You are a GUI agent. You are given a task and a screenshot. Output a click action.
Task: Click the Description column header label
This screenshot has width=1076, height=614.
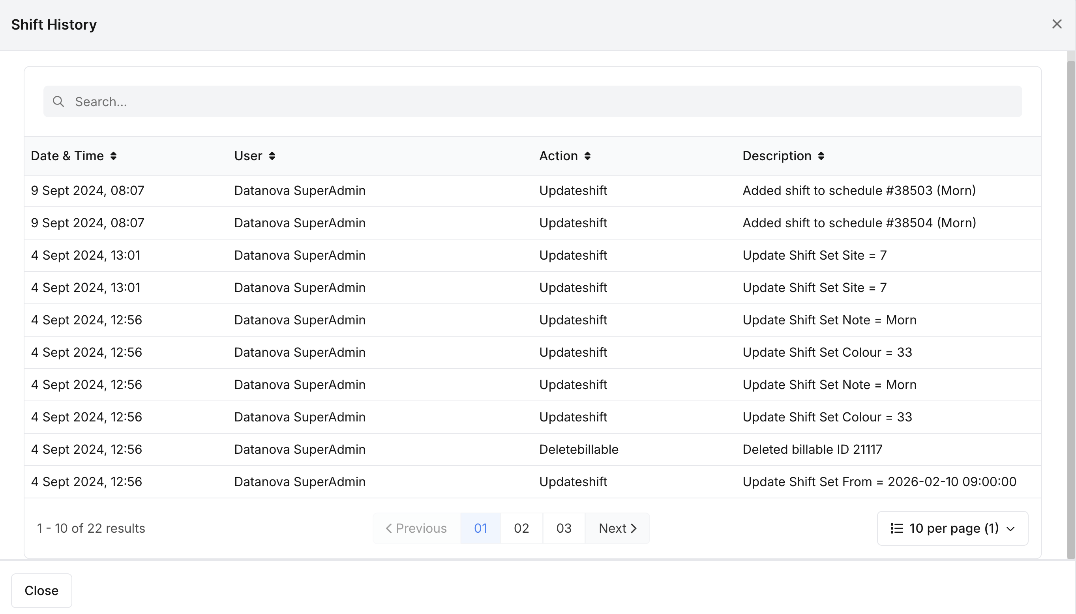(x=777, y=156)
